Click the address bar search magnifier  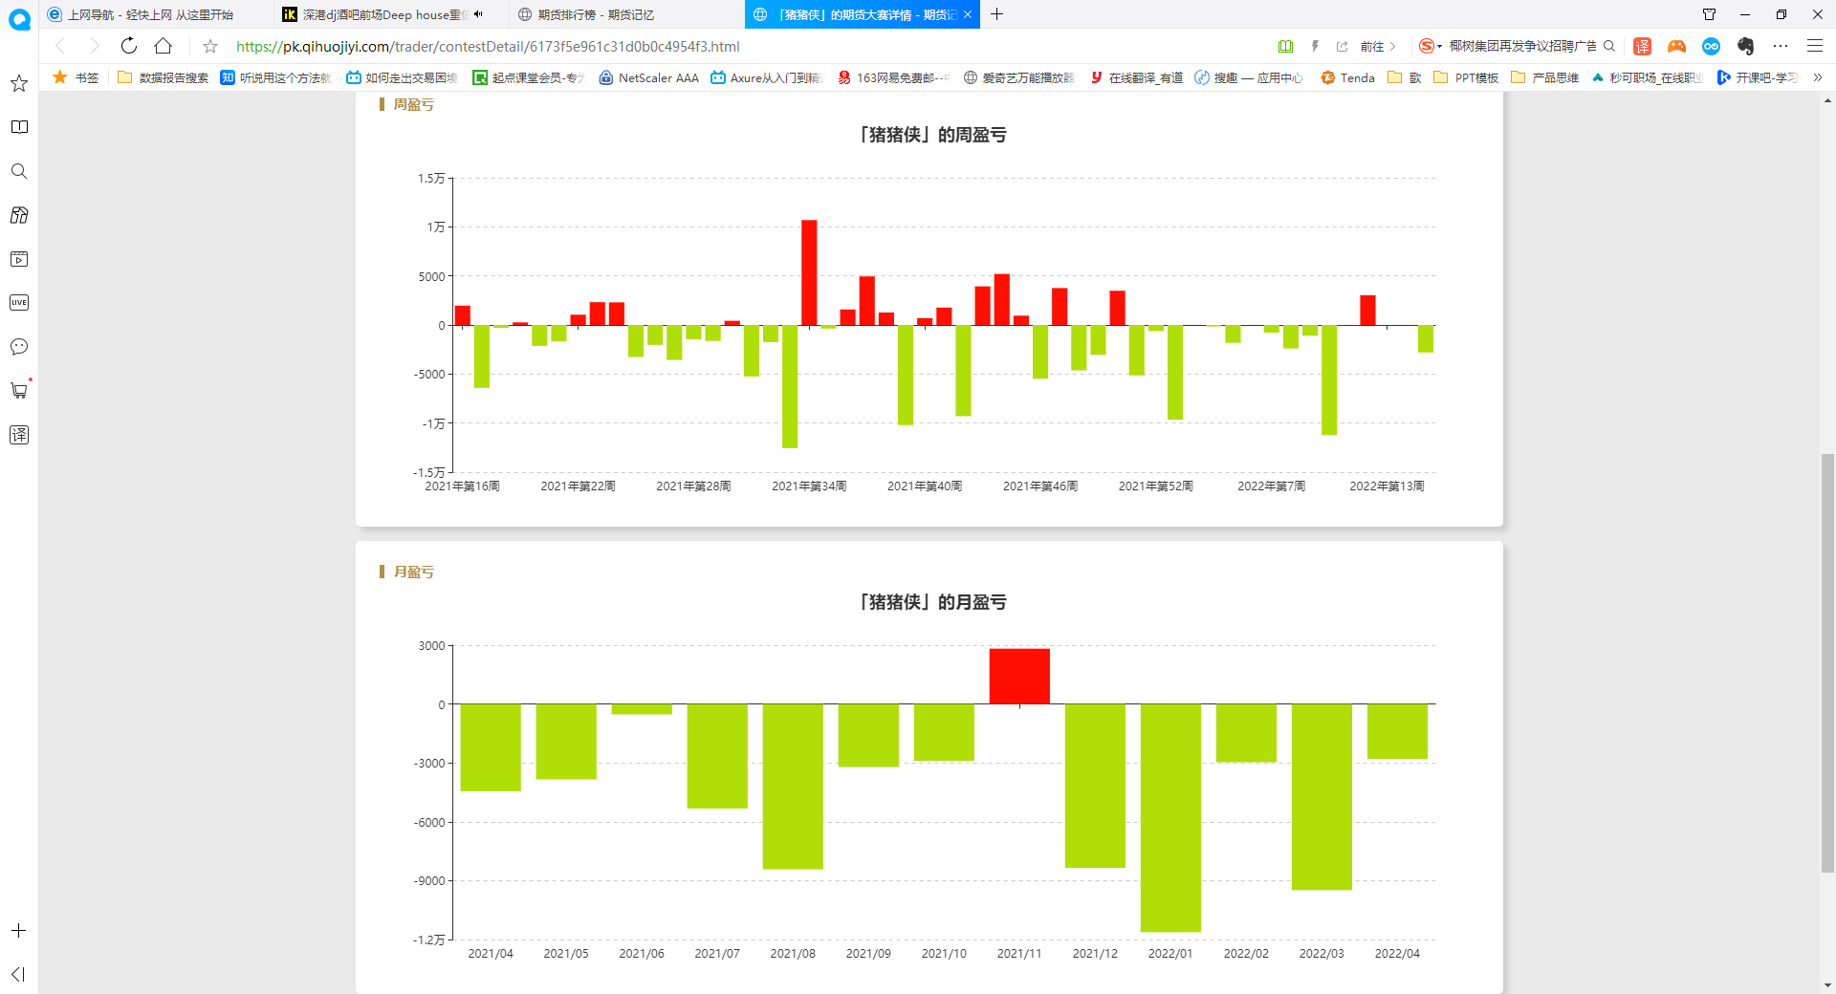pos(1609,46)
